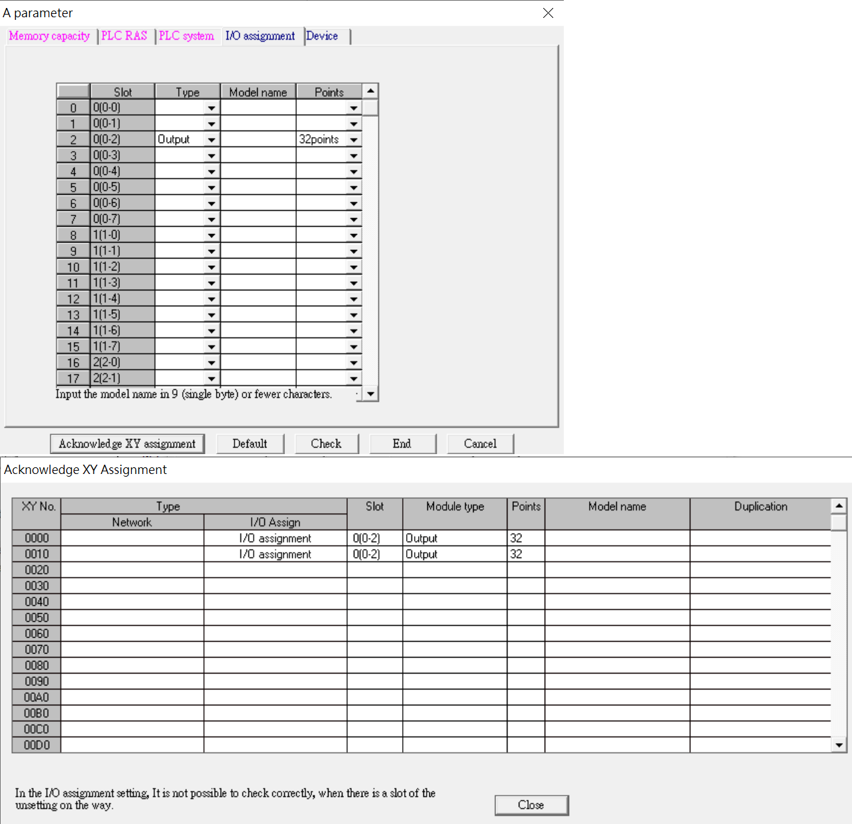Go to the Device tab

click(323, 36)
